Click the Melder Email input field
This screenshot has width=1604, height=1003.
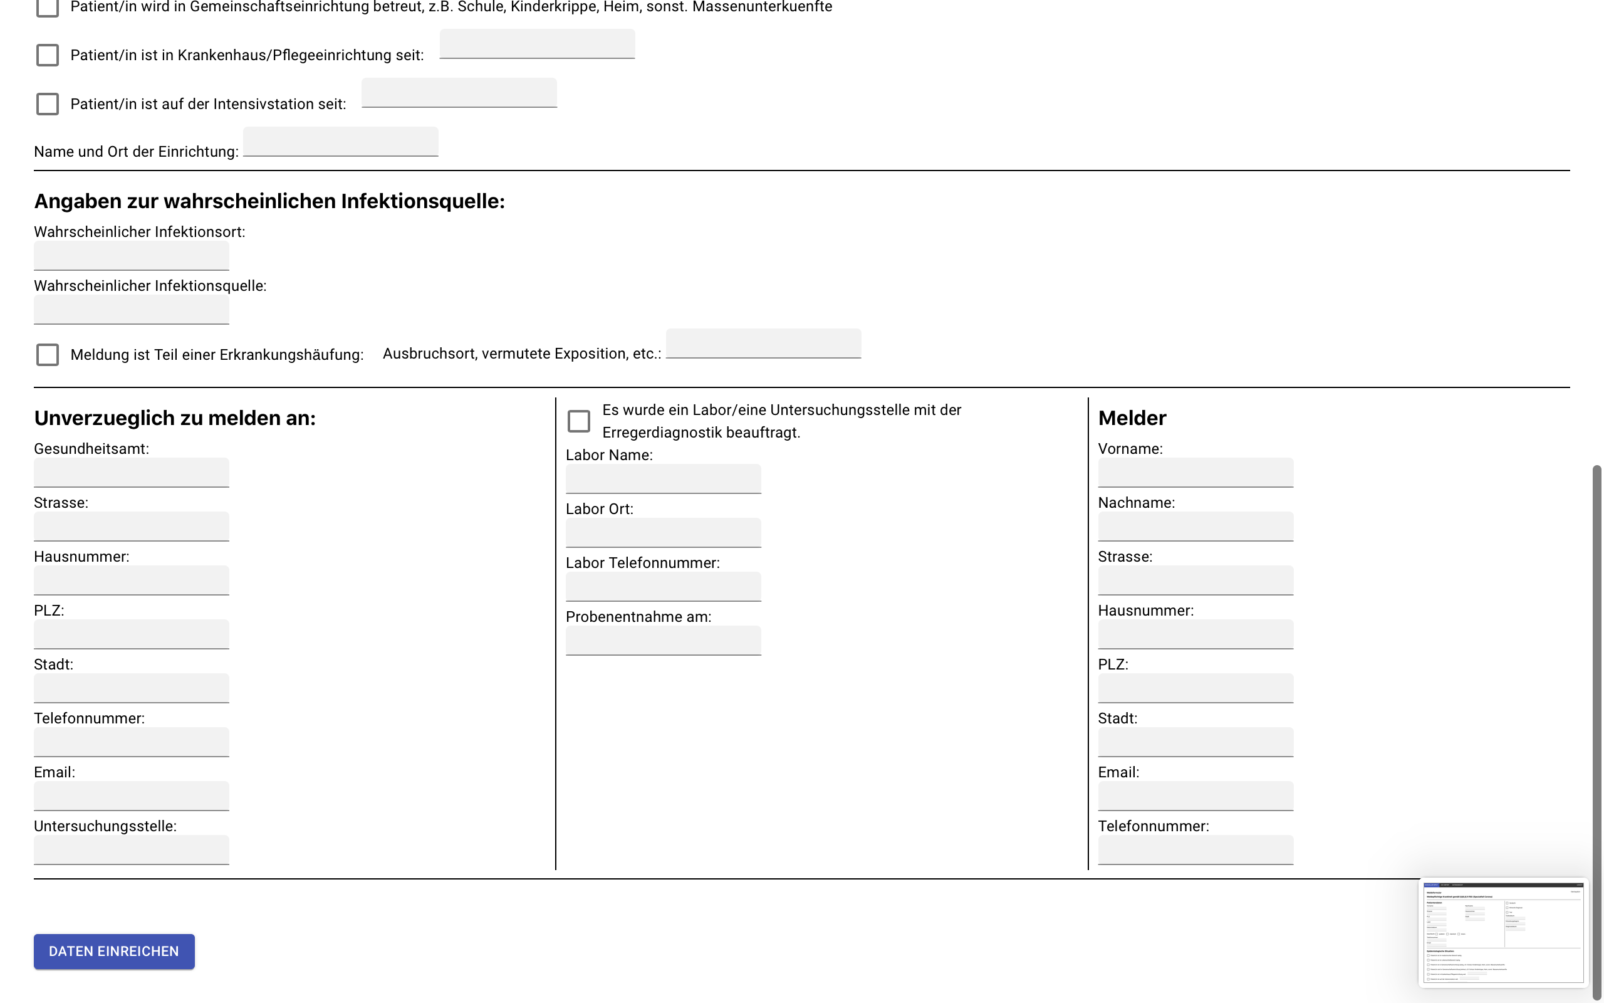pyautogui.click(x=1195, y=796)
